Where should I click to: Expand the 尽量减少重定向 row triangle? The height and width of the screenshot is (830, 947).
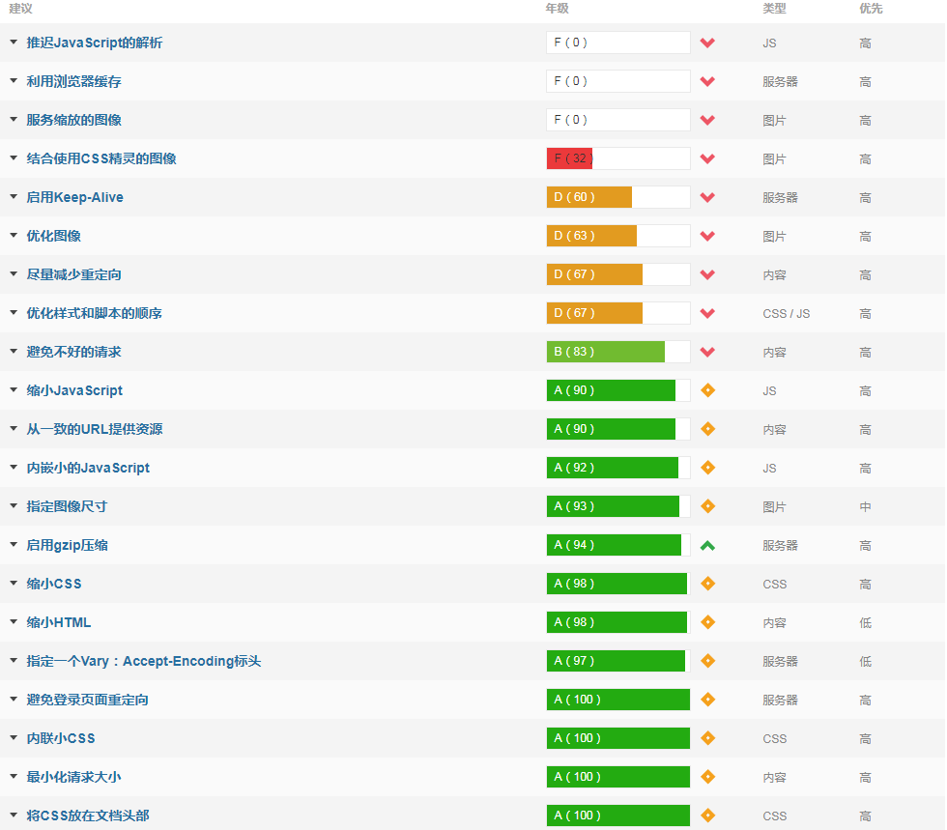(14, 274)
